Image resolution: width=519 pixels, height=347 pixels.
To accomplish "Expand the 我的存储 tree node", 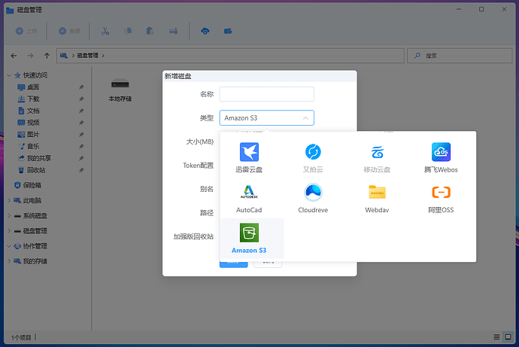I will coord(9,261).
